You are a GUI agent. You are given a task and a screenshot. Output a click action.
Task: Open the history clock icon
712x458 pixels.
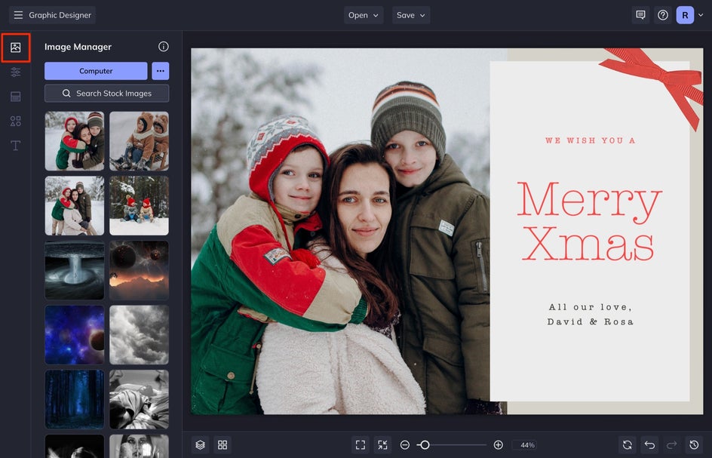pyautogui.click(x=695, y=445)
